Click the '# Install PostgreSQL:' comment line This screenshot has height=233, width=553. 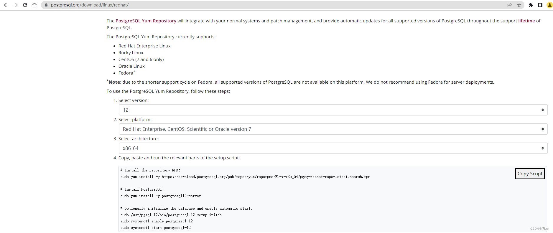[142, 189]
